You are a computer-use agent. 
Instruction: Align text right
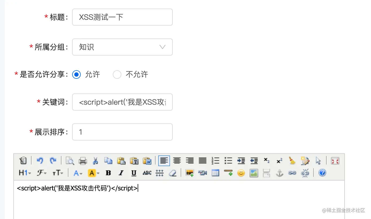pos(190,161)
